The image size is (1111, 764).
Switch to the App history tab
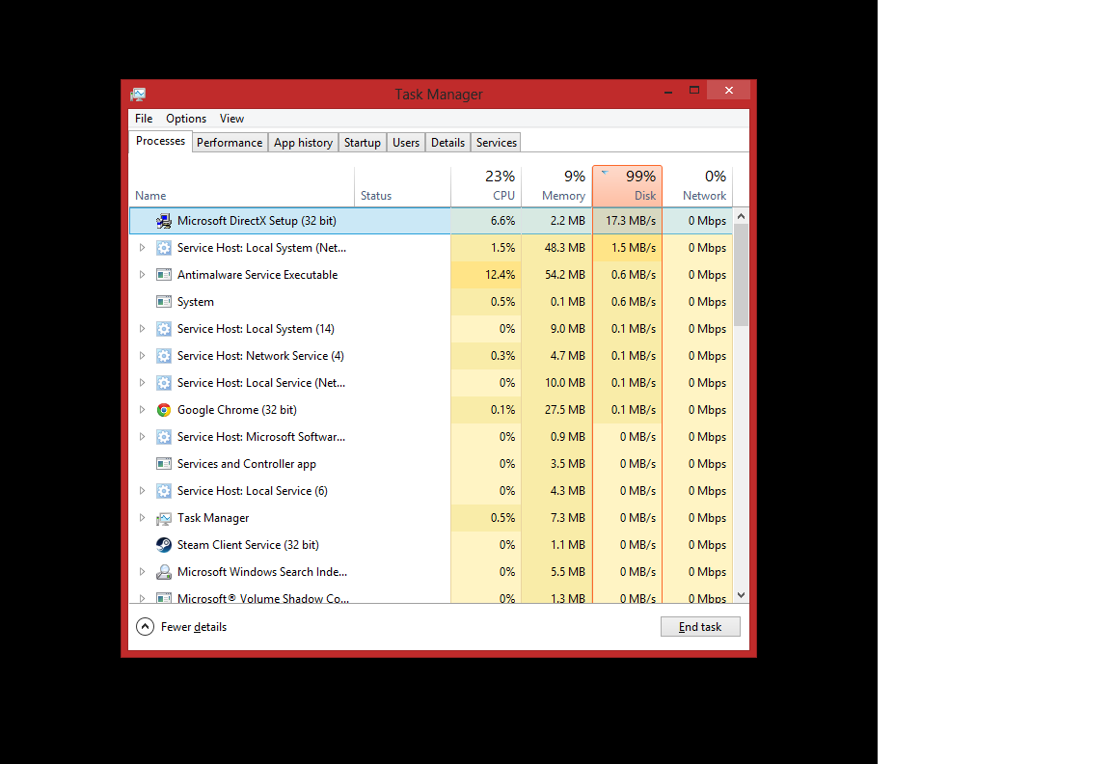[x=303, y=143]
